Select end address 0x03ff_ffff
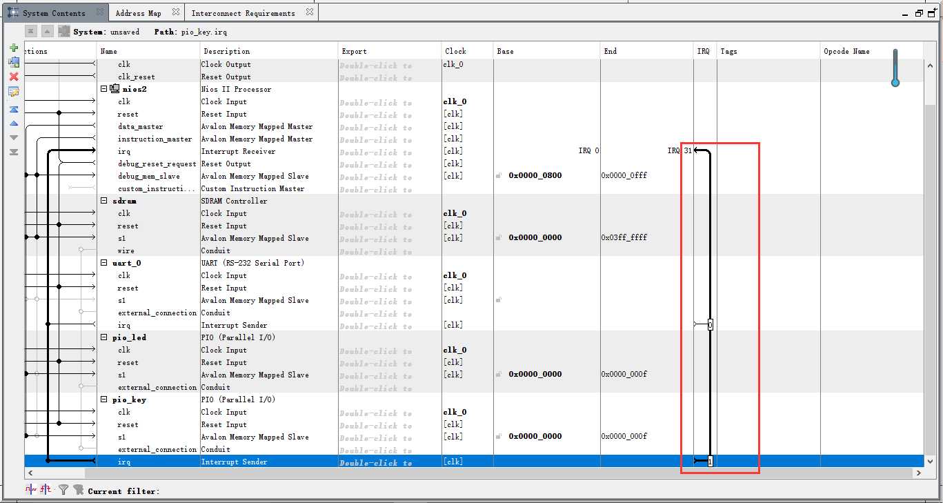The width and height of the screenshot is (943, 503). tap(624, 237)
